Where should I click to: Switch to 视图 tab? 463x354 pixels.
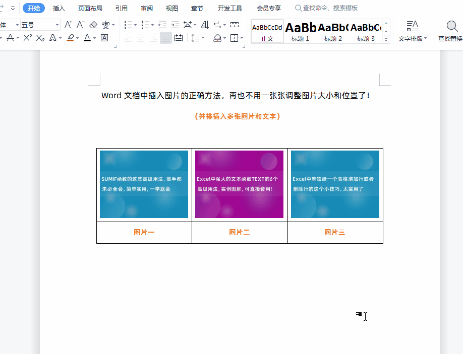click(x=172, y=8)
